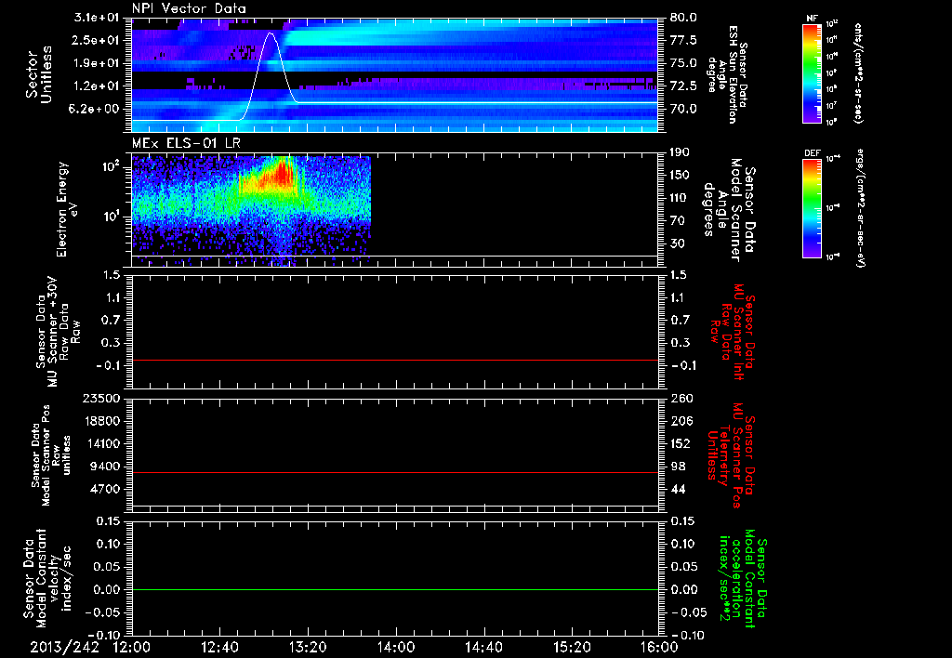Click the ESH Sun Elevation Angle axis title
952x658 pixels.
coord(727,74)
